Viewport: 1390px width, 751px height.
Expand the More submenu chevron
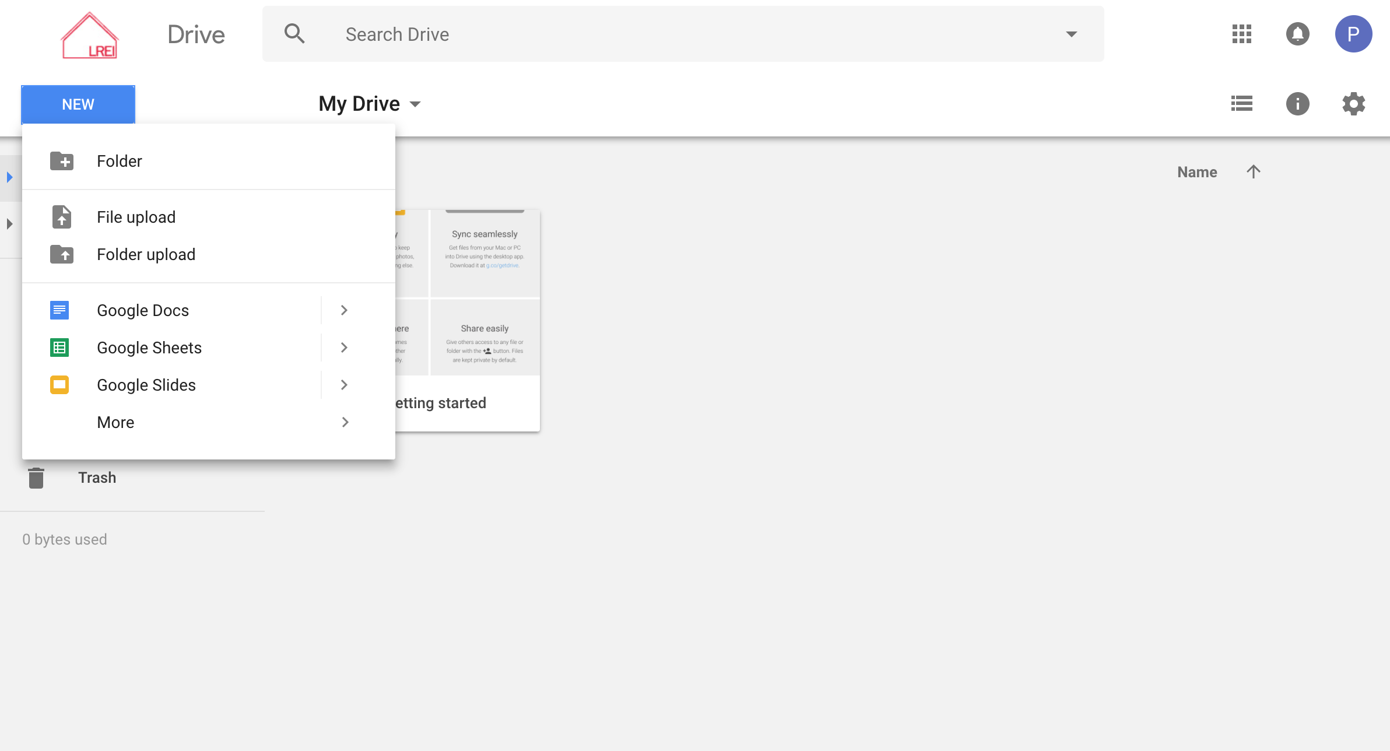pyautogui.click(x=345, y=422)
